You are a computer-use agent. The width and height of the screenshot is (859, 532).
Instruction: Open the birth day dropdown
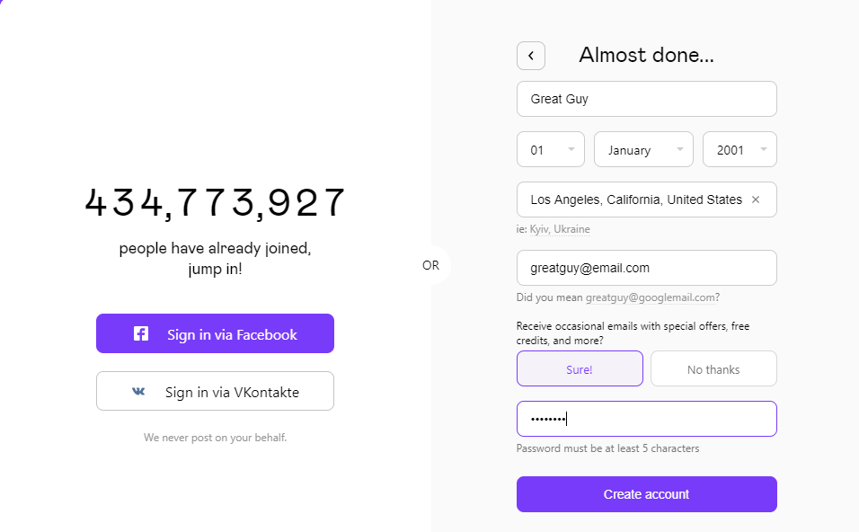[550, 150]
